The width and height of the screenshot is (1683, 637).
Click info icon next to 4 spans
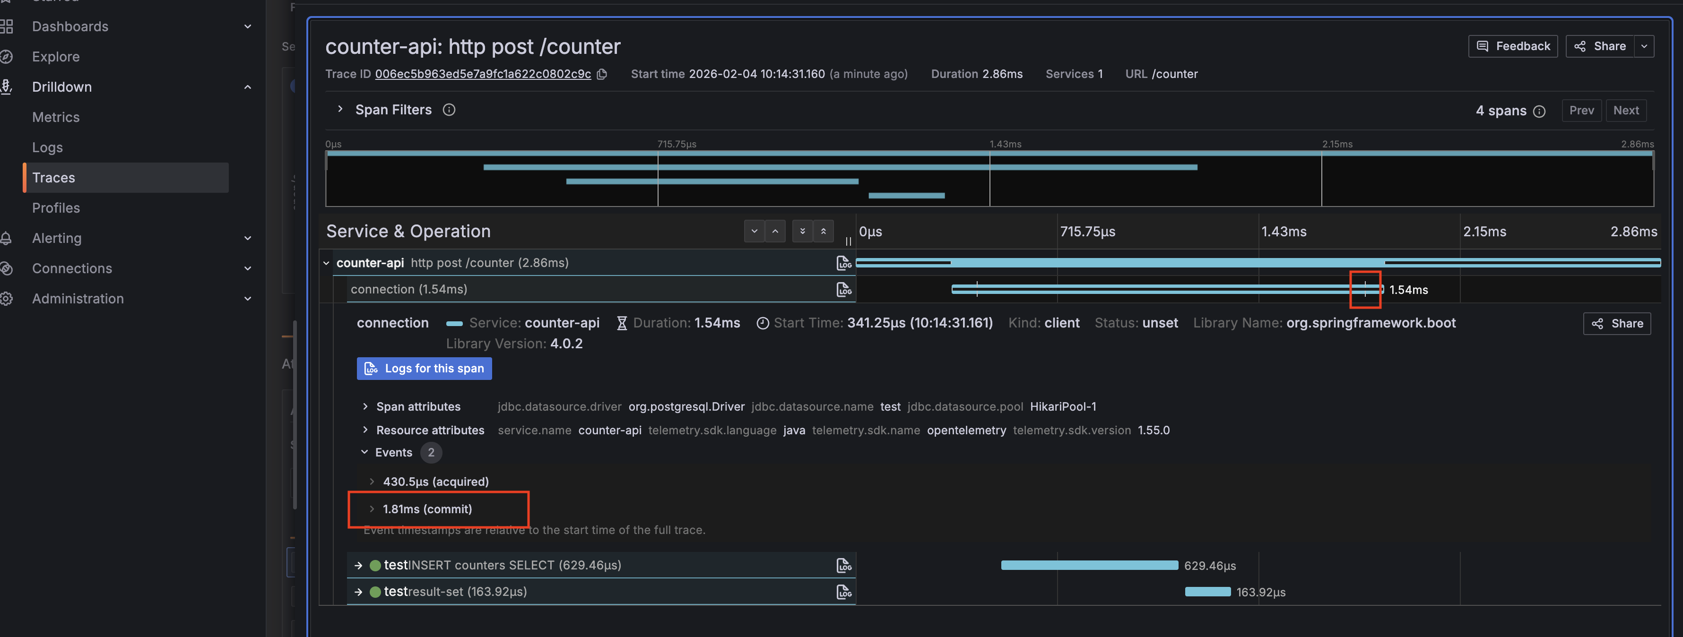1539,111
